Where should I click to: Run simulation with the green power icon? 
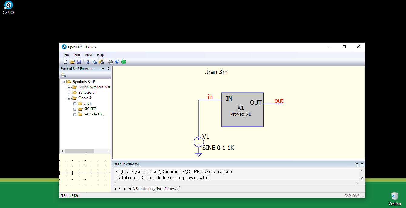click(x=124, y=62)
